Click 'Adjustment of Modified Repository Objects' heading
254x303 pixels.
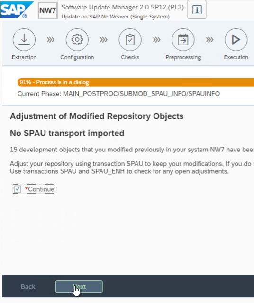coord(97,116)
